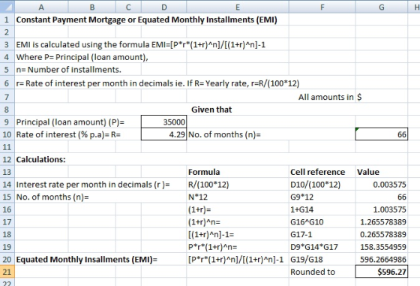This screenshot has height=286, width=420.
Task: Select value 66 in row 15
Action: click(x=382, y=197)
